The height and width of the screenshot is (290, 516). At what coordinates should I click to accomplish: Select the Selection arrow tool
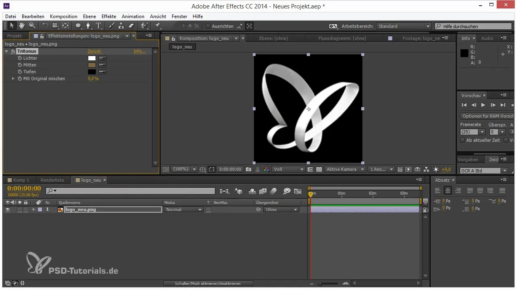click(x=12, y=26)
